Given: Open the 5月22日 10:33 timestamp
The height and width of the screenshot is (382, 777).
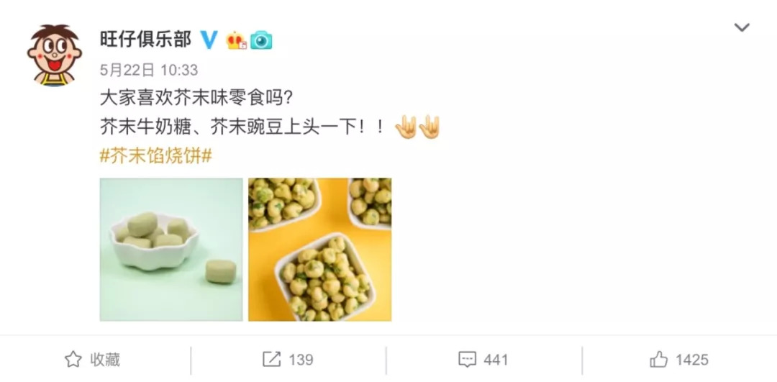Looking at the screenshot, I should 149,70.
